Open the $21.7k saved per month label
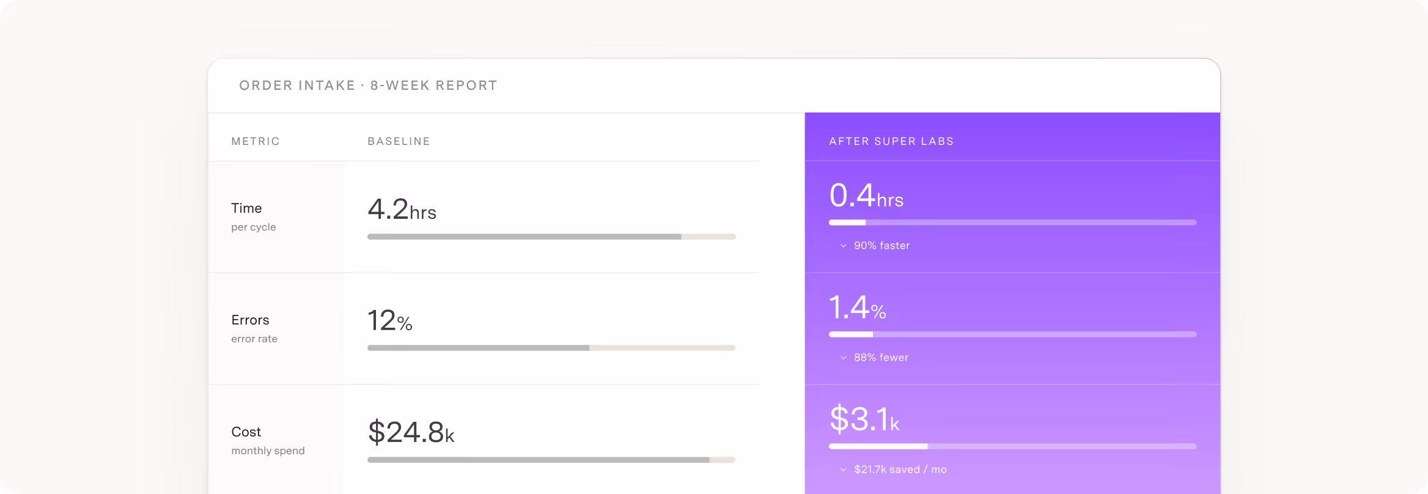 coord(900,470)
